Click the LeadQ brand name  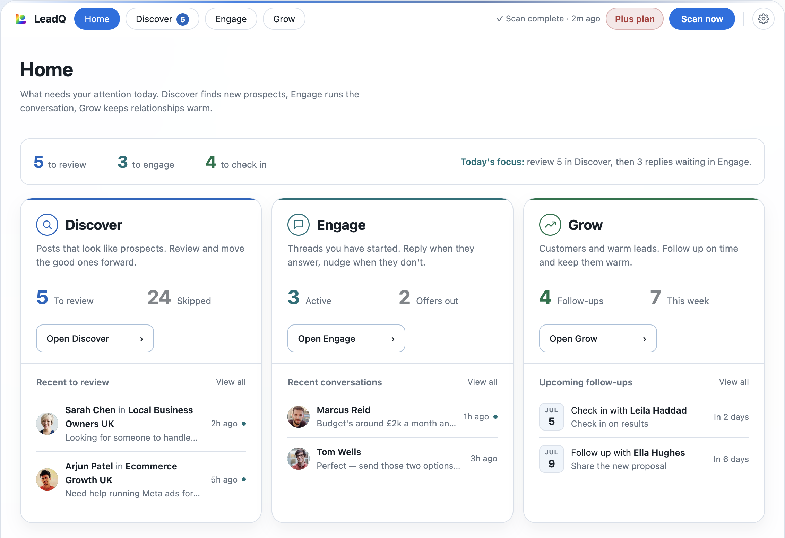pyautogui.click(x=50, y=19)
